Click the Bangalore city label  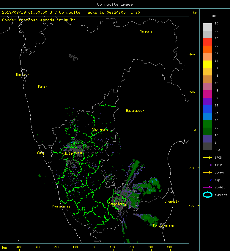tap(117, 204)
